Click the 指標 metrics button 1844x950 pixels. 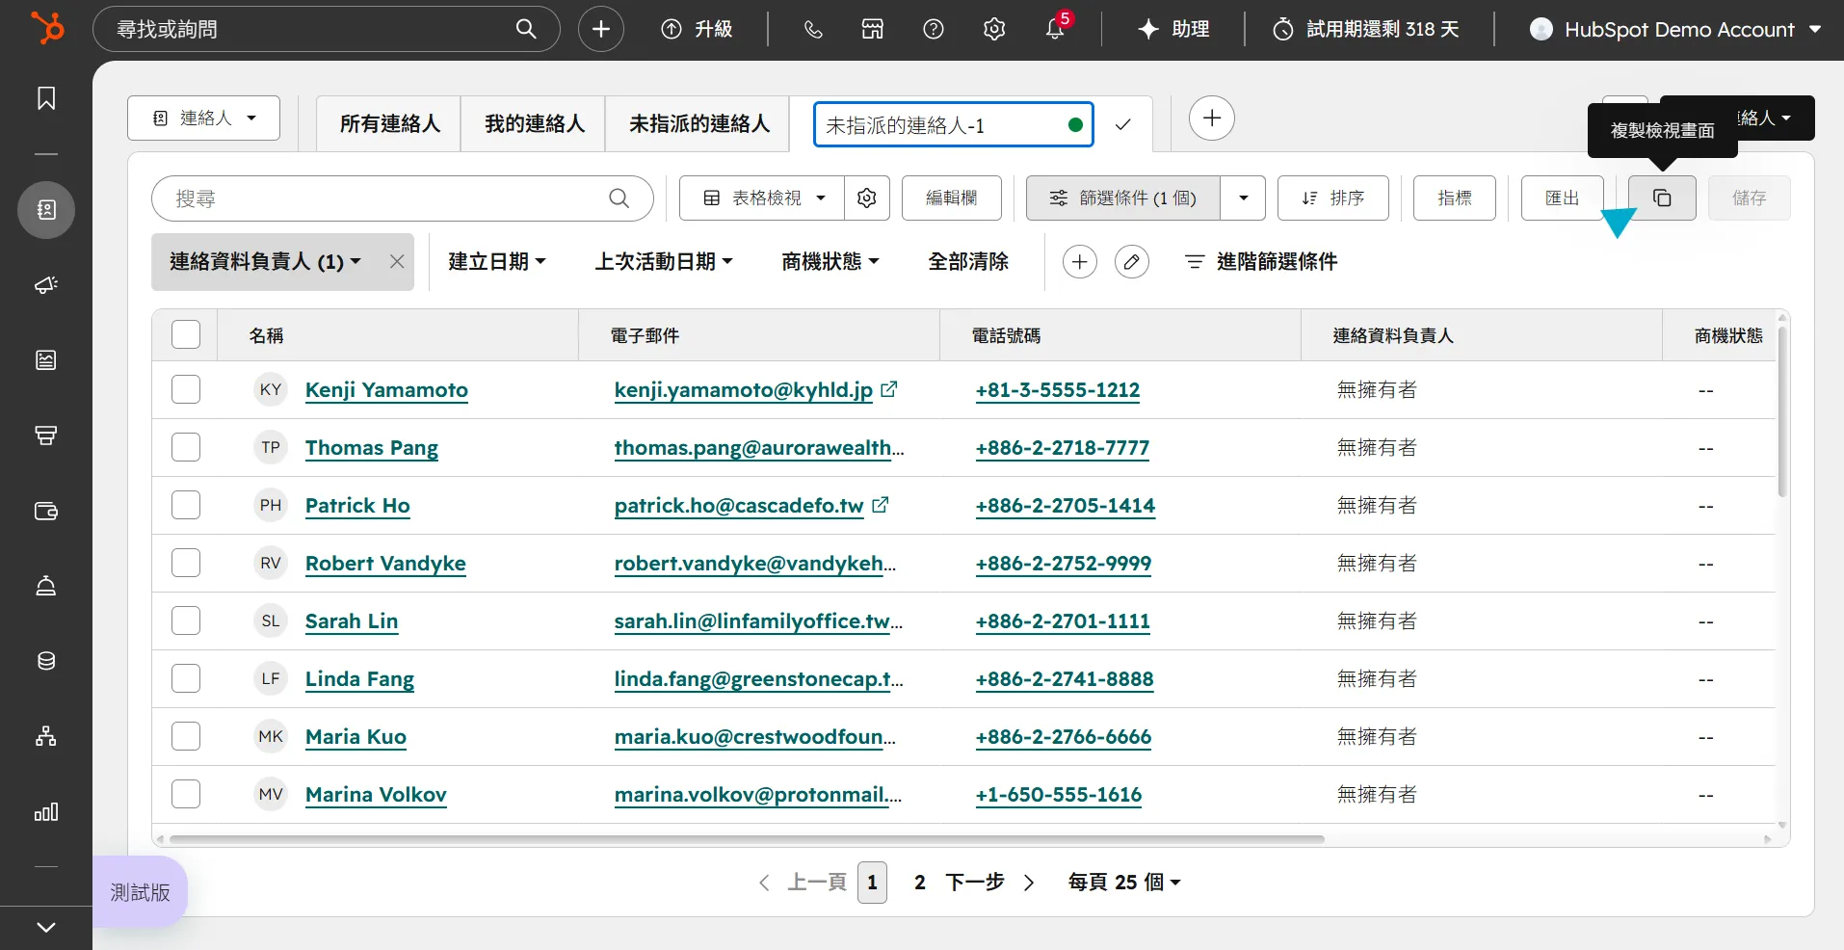1455,198
